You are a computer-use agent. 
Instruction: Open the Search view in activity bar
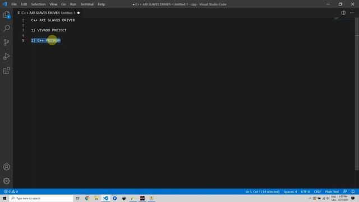[6, 29]
